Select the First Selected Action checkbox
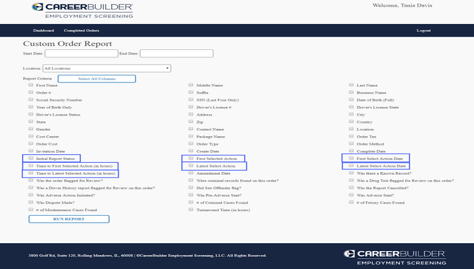This screenshot has height=269, width=474. point(191,158)
